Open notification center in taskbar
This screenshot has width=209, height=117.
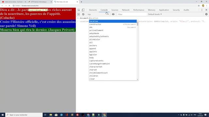point(205,115)
